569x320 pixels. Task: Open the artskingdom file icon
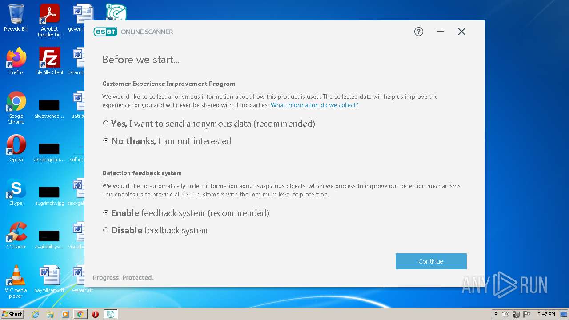(x=49, y=151)
